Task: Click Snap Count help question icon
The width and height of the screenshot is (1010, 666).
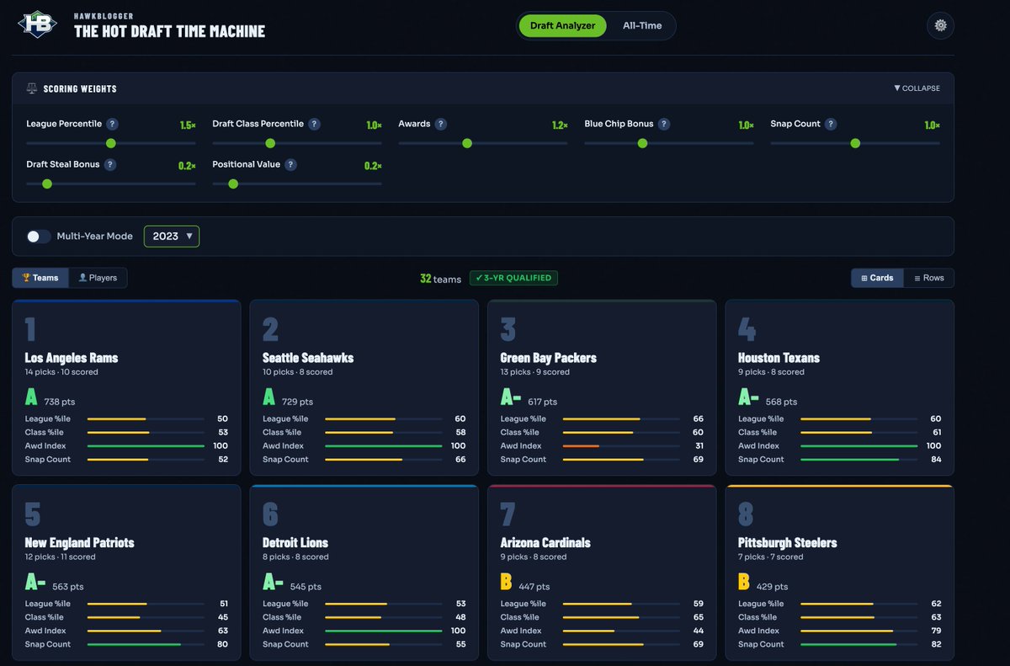Action: tap(831, 124)
